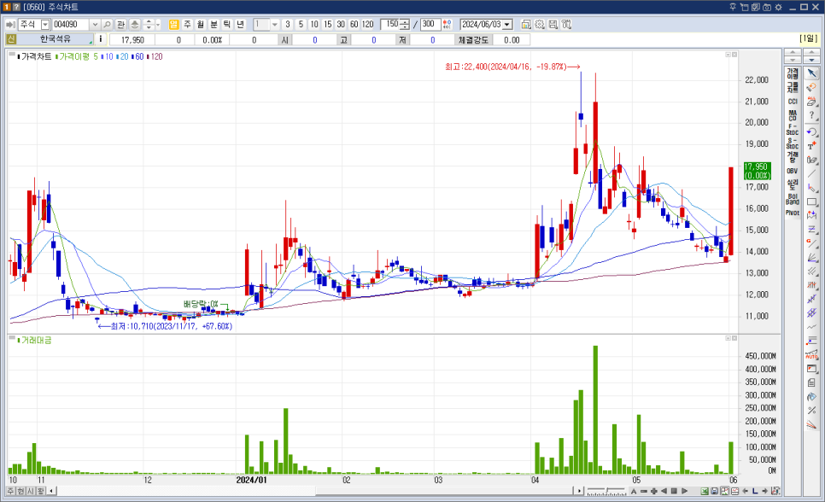This screenshot has height=502, width=825.
Task: Add the OBV indicator
Action: point(793,171)
